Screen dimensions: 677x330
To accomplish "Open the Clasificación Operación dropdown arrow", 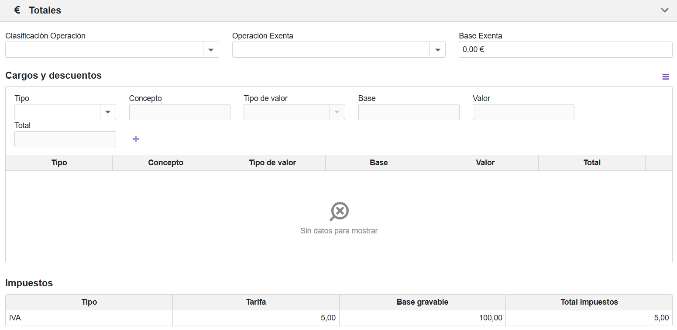I will 211,50.
